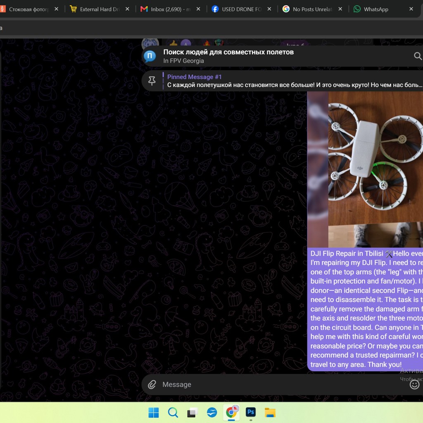This screenshot has width=423, height=423.
Task: Click the fire reaction above the header
Action: pyautogui.click(x=207, y=43)
